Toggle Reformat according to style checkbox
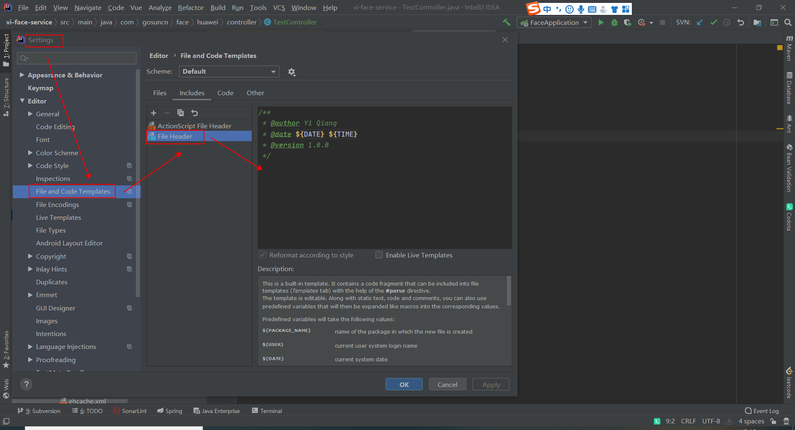 [263, 255]
